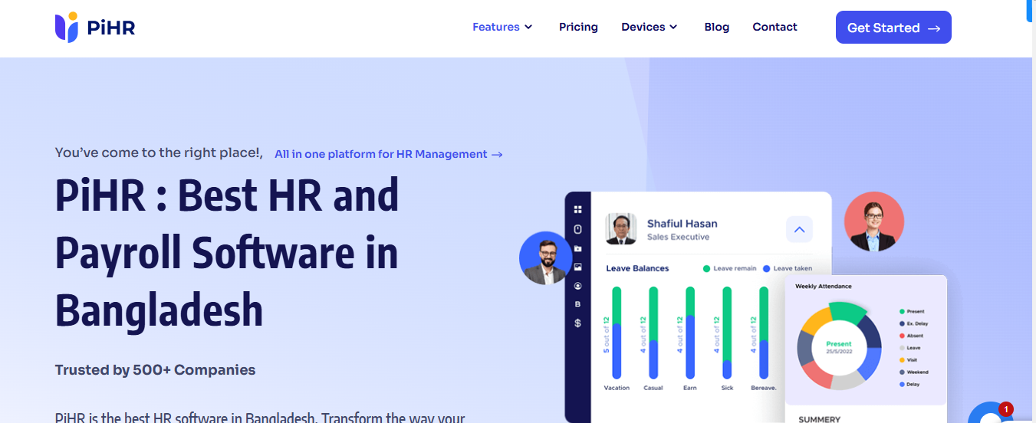This screenshot has width=1036, height=423.
Task: Click the bearded man avatar on the blue circle
Action: coord(546,258)
